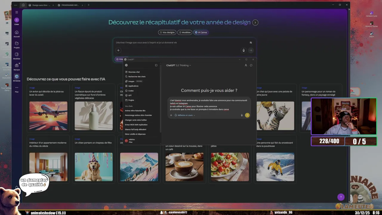The height and width of the screenshot is (215, 382).
Task: Click inside the ChatGPT message text box
Action: click(208, 105)
